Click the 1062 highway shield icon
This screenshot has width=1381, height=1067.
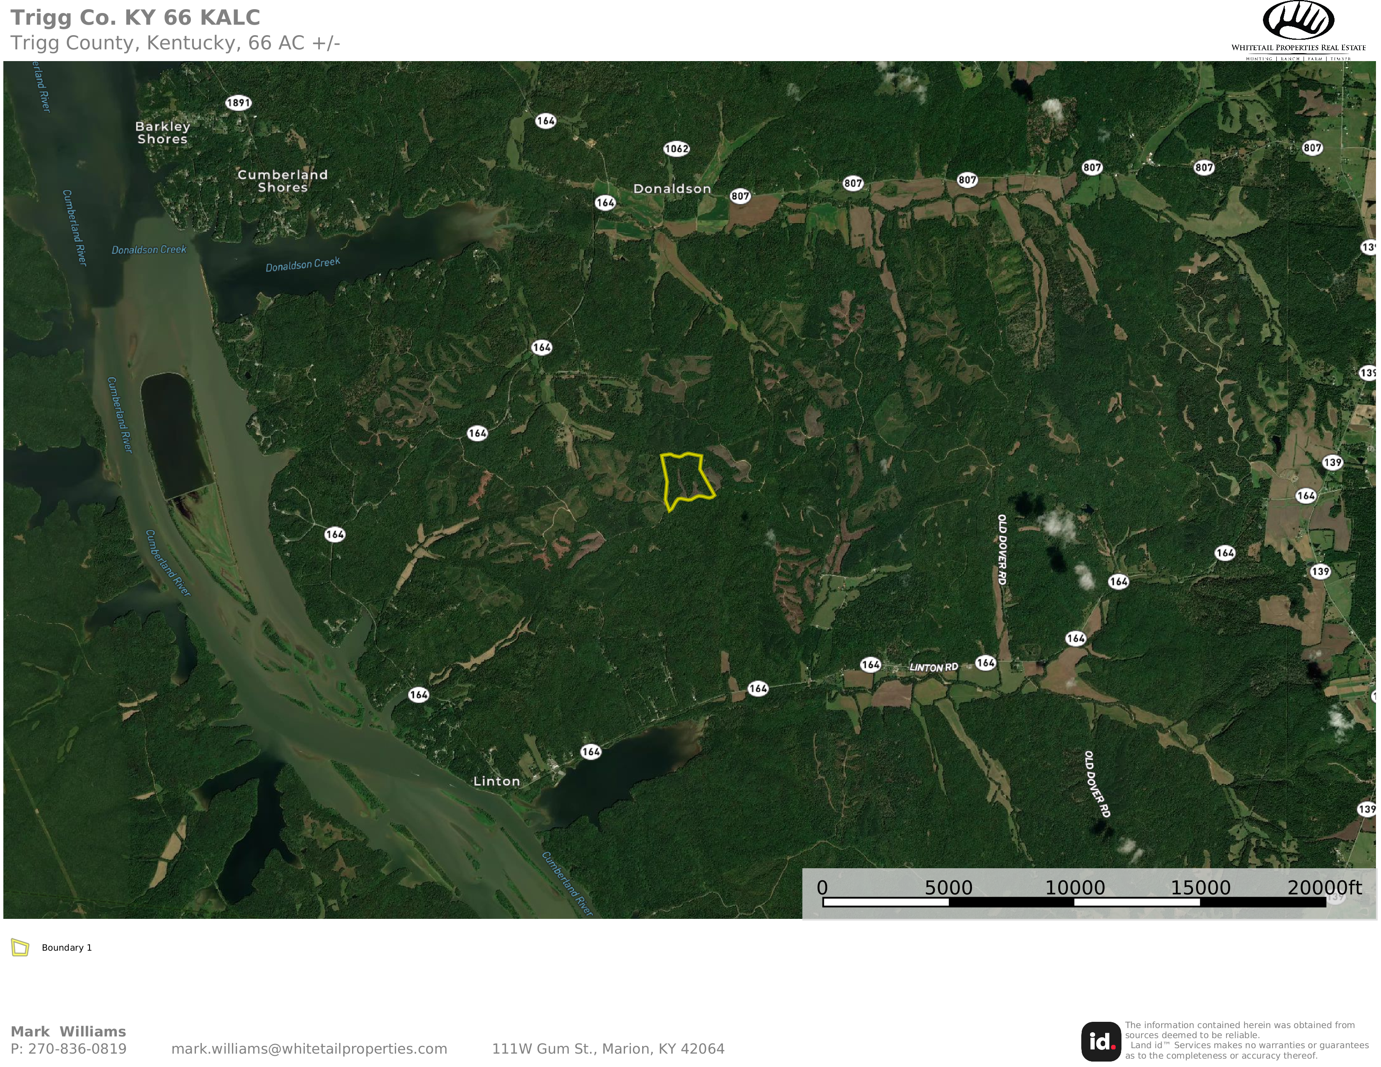(x=676, y=149)
